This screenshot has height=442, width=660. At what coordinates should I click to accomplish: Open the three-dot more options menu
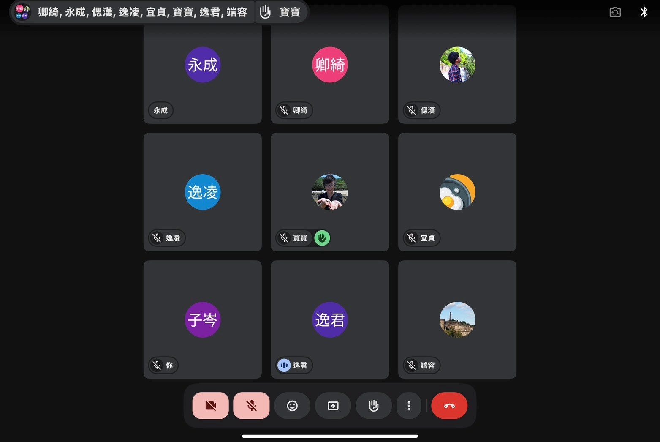tap(409, 406)
